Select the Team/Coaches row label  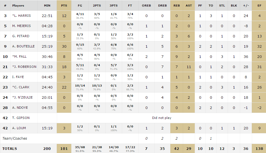pos(14,139)
